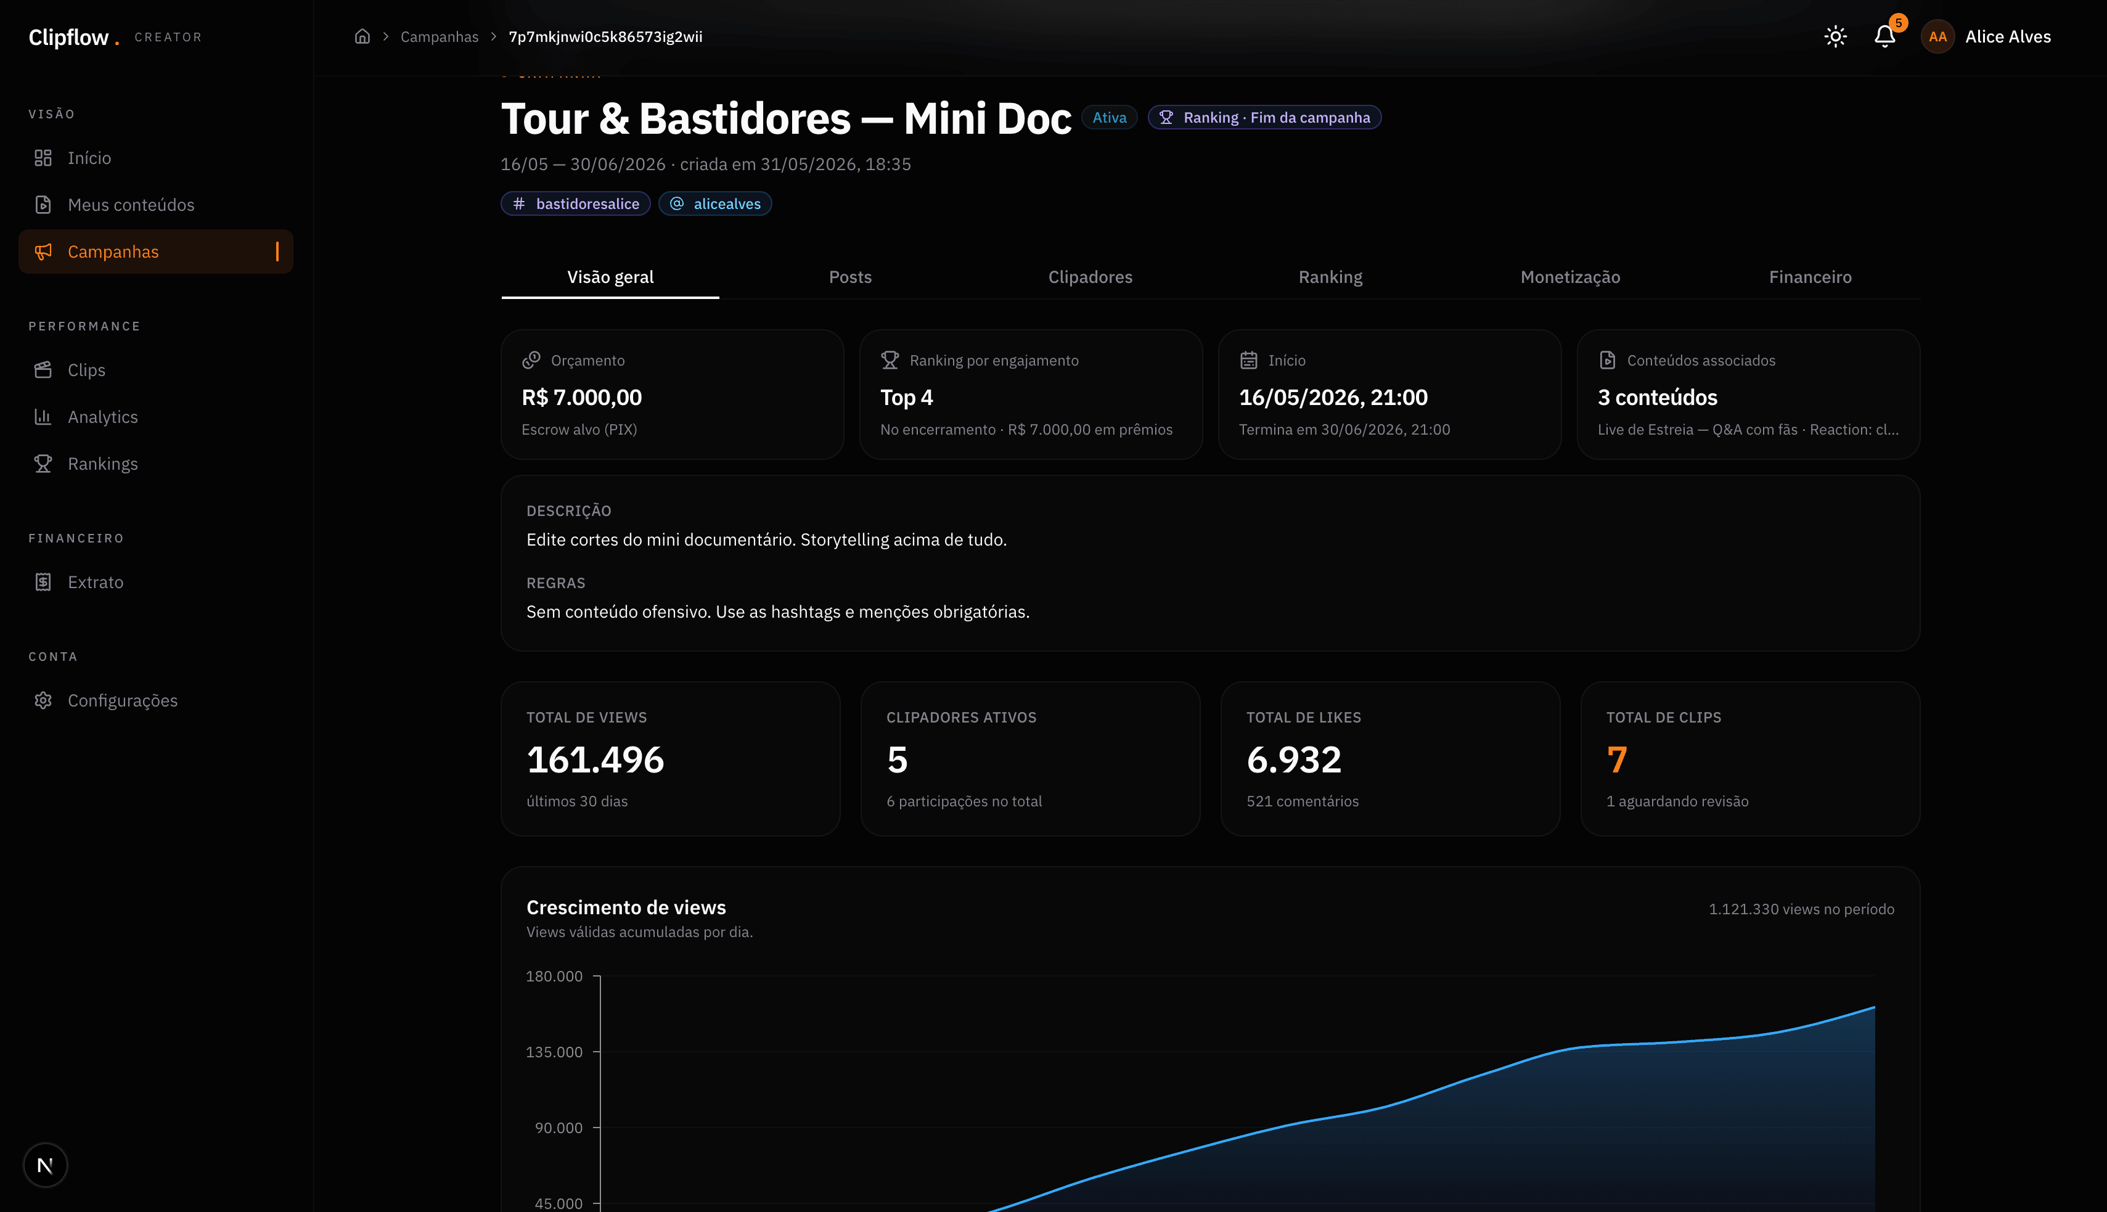Open the Monetização tab
Image resolution: width=2107 pixels, height=1212 pixels.
[1570, 277]
